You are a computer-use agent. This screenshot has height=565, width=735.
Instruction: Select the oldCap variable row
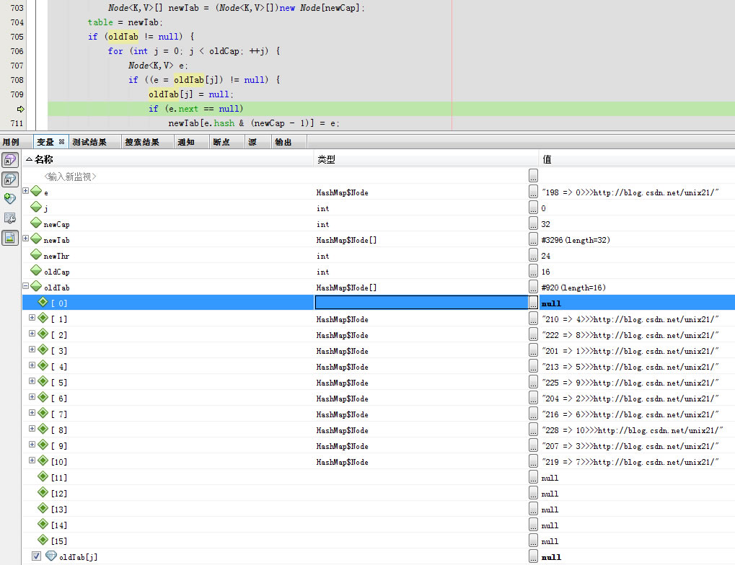coord(379,272)
